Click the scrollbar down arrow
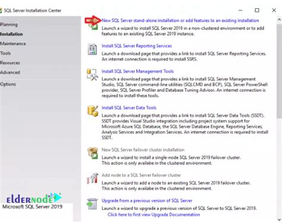Screen dimensions: 282x222 point(279,220)
